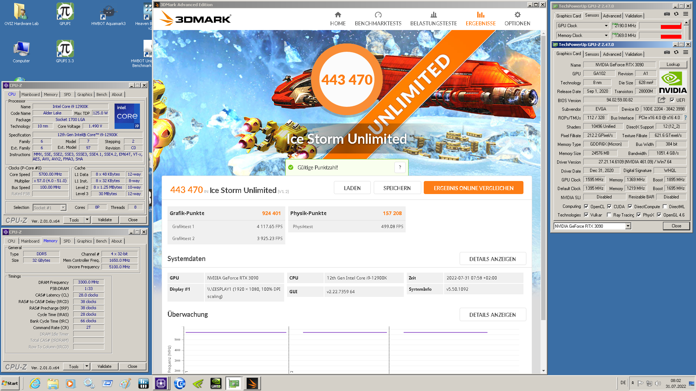
Task: Click the Windows Start button
Action: [10, 383]
